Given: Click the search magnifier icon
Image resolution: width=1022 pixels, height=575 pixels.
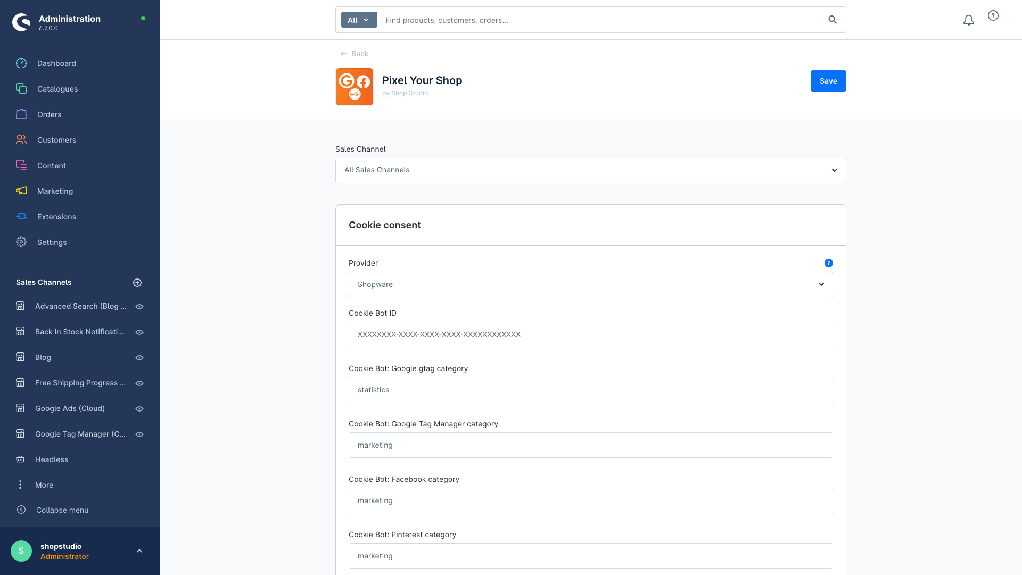Looking at the screenshot, I should coord(833,20).
